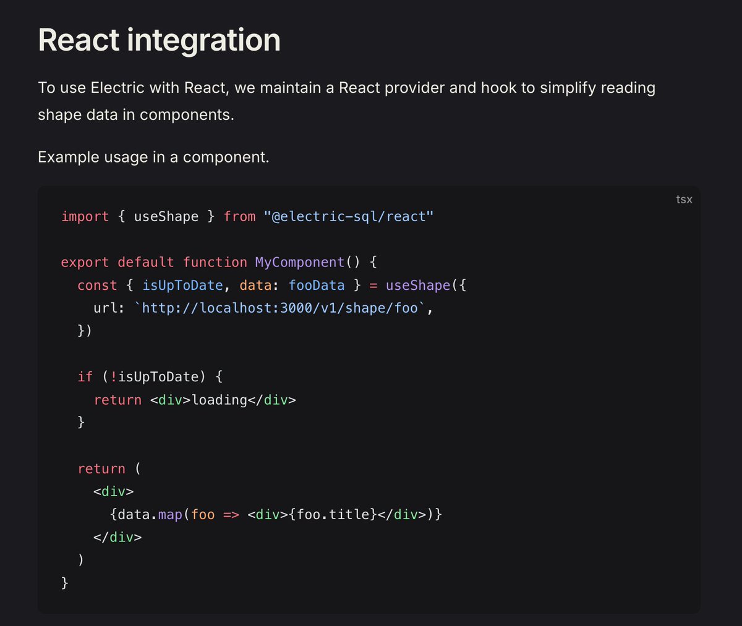Viewport: 742px width, 626px height.
Task: Click the "shape data in components." line
Action: [x=136, y=115]
